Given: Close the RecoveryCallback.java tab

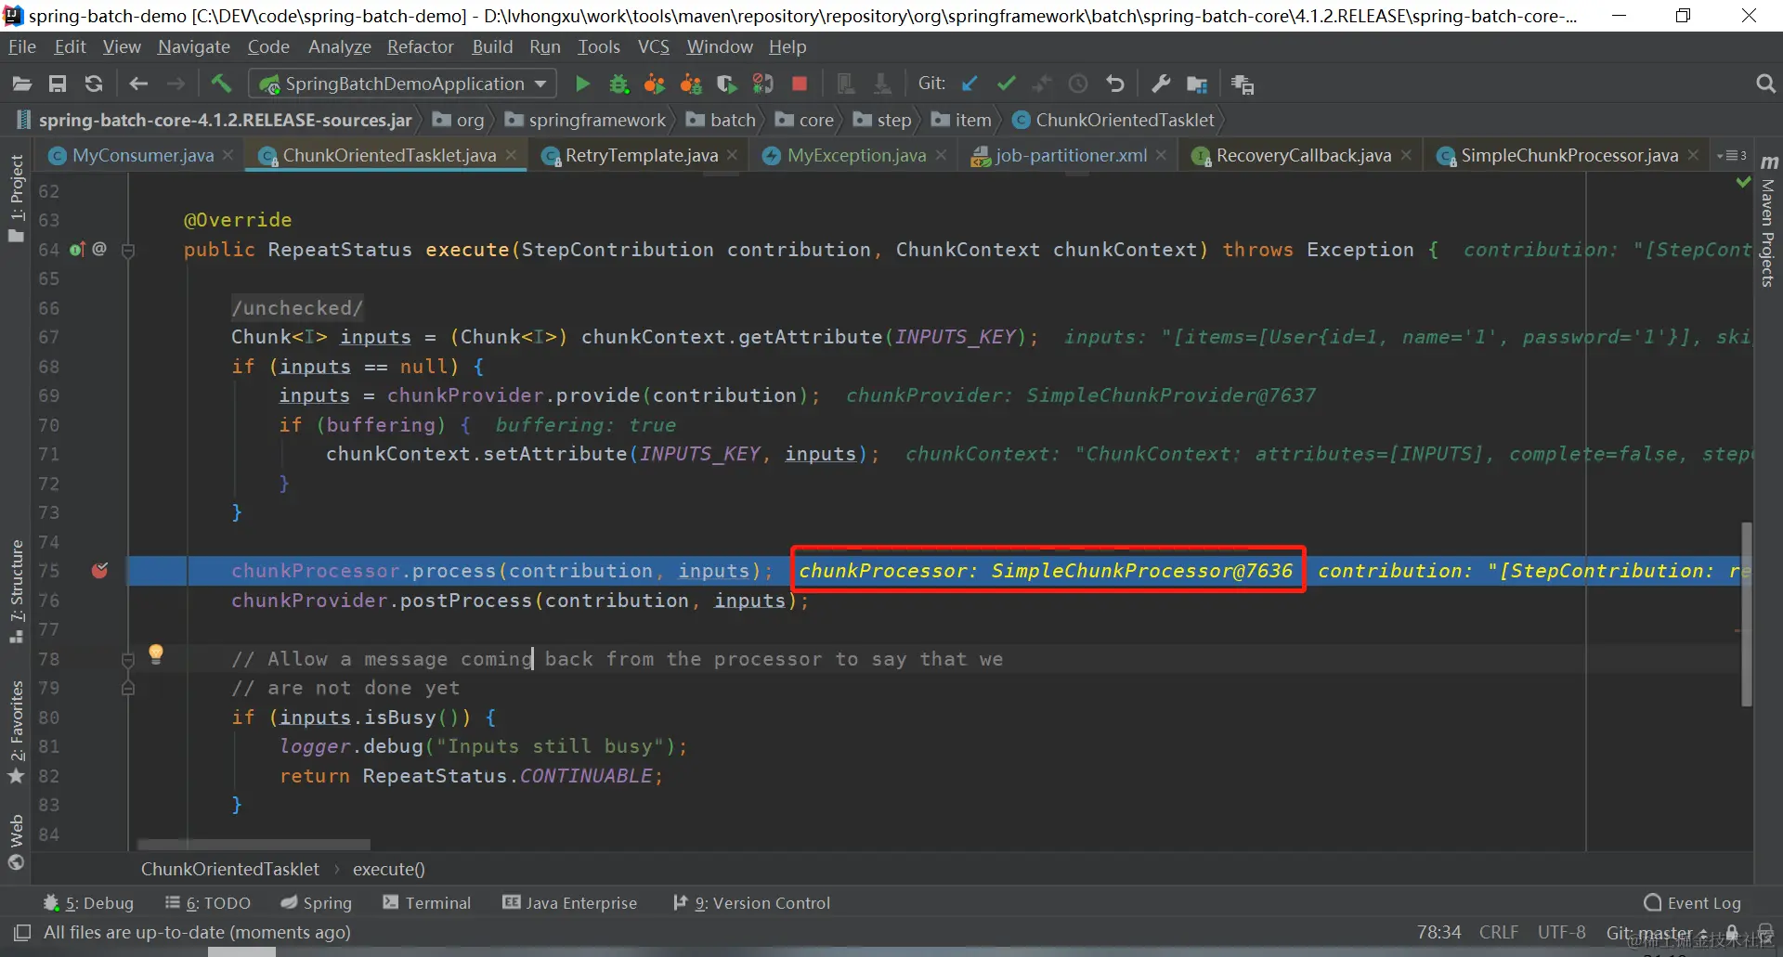Looking at the screenshot, I should point(1406,156).
